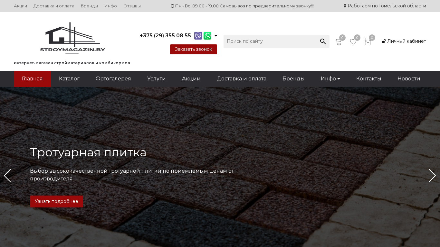Click Узнать подробнее button
Image resolution: width=440 pixels, height=247 pixels.
[x=56, y=201]
